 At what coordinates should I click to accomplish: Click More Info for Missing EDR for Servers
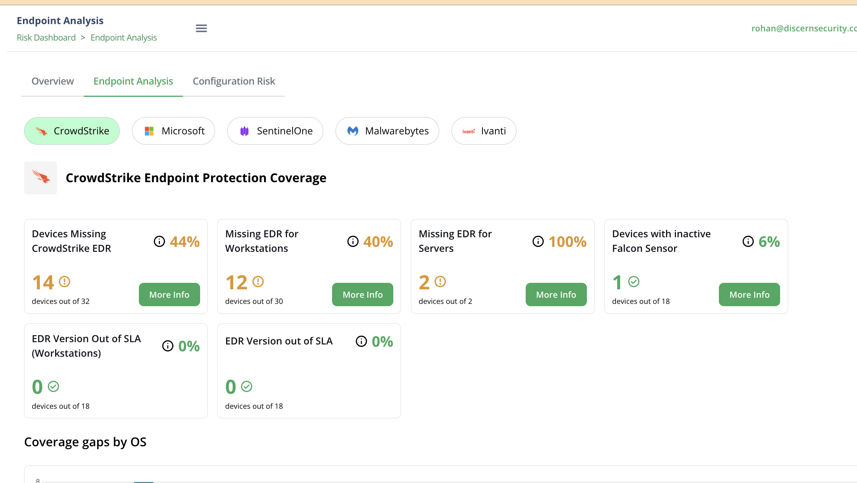[556, 294]
